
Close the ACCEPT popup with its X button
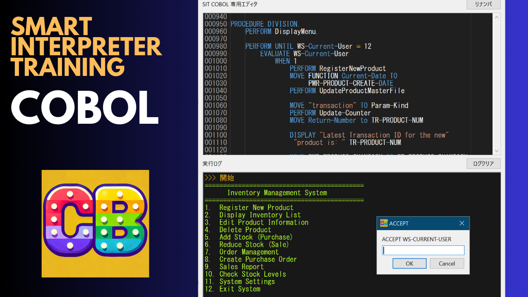click(x=462, y=223)
